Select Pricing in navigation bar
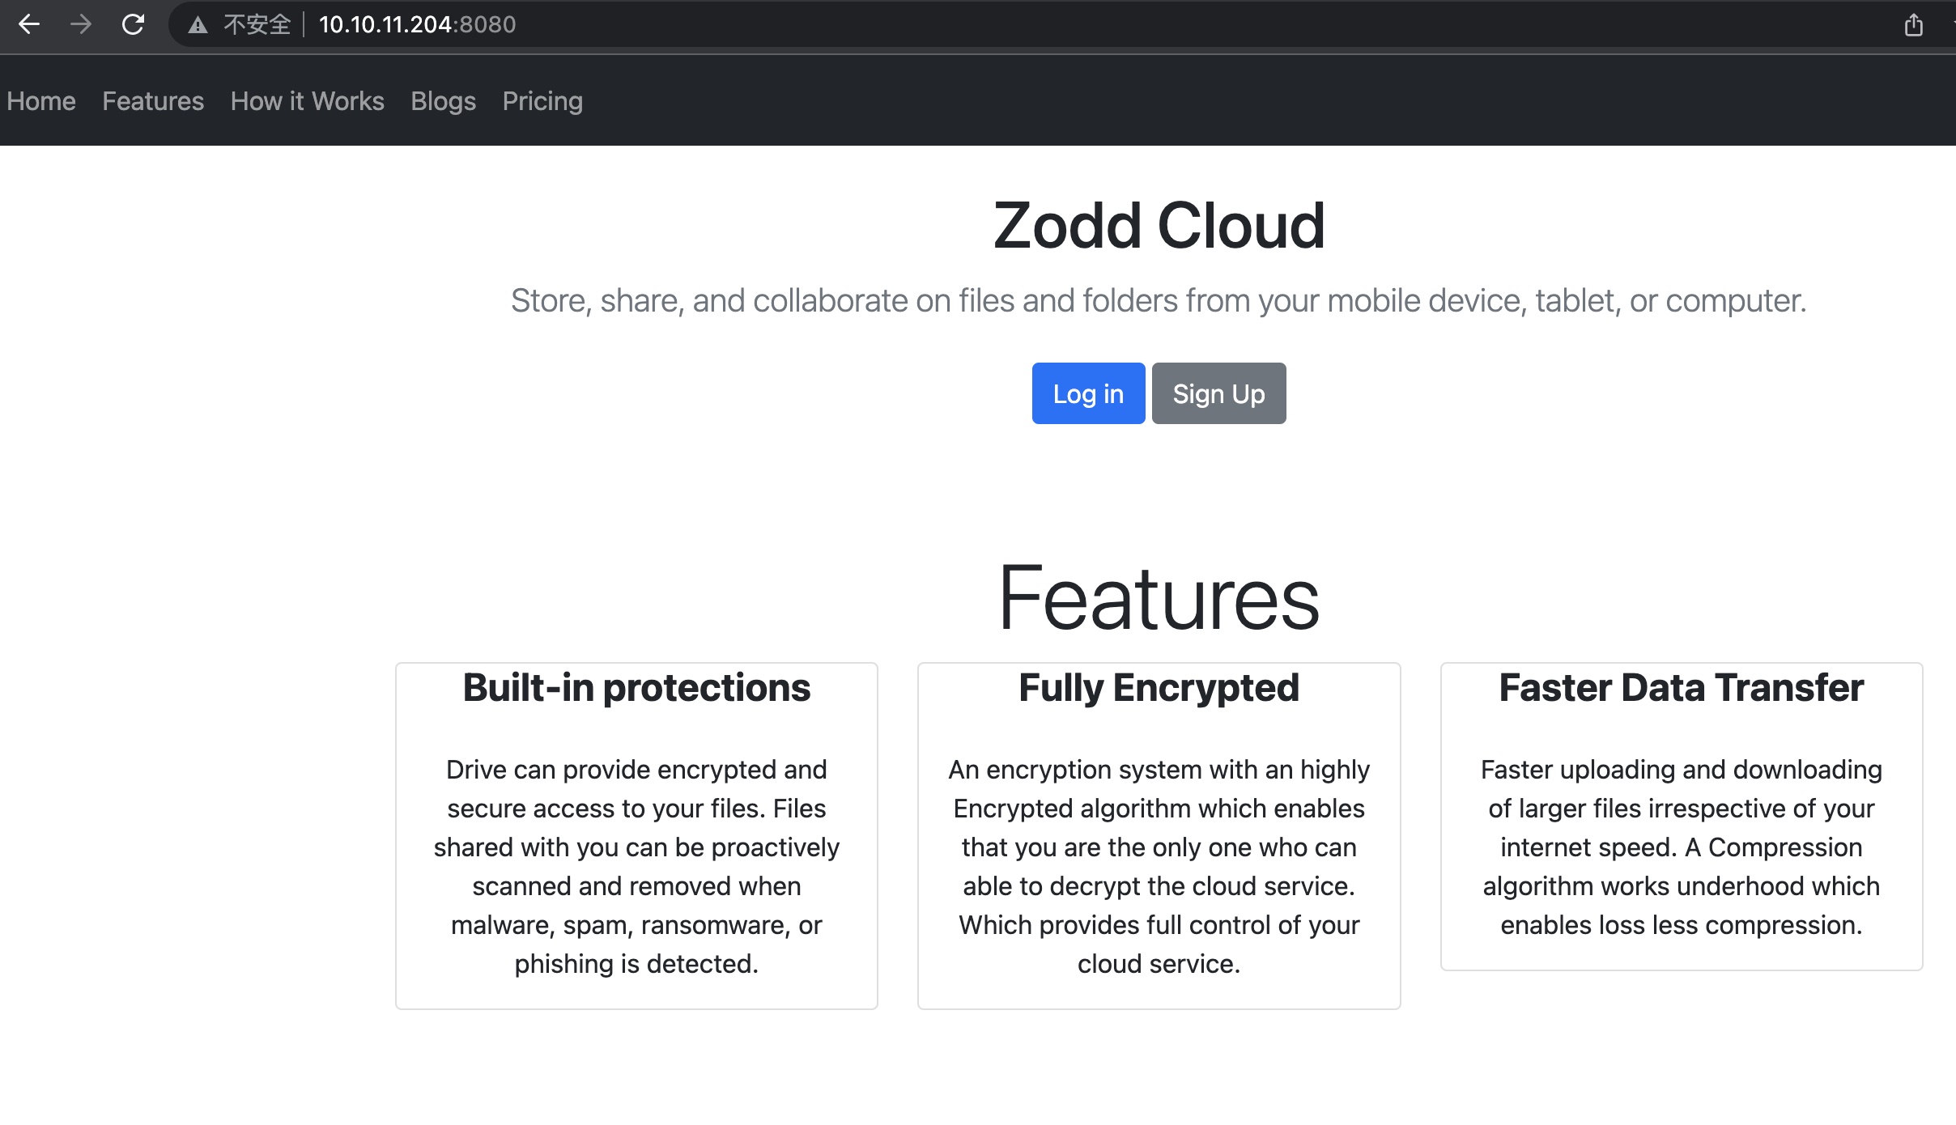 click(x=542, y=101)
